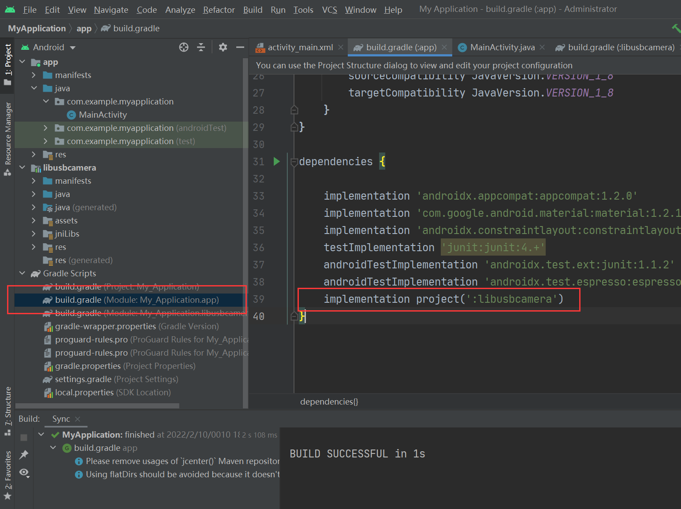Hide the Project panel with minus icon
Viewport: 681px width, 509px height.
240,47
